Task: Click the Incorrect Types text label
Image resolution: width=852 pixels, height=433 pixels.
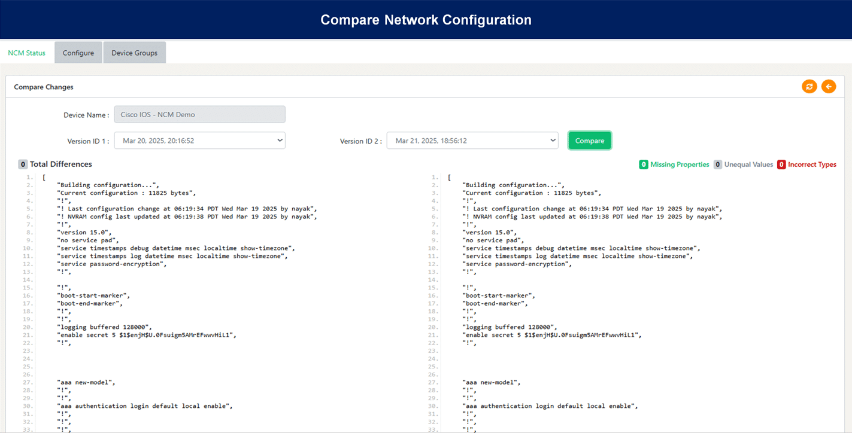Action: click(x=812, y=164)
